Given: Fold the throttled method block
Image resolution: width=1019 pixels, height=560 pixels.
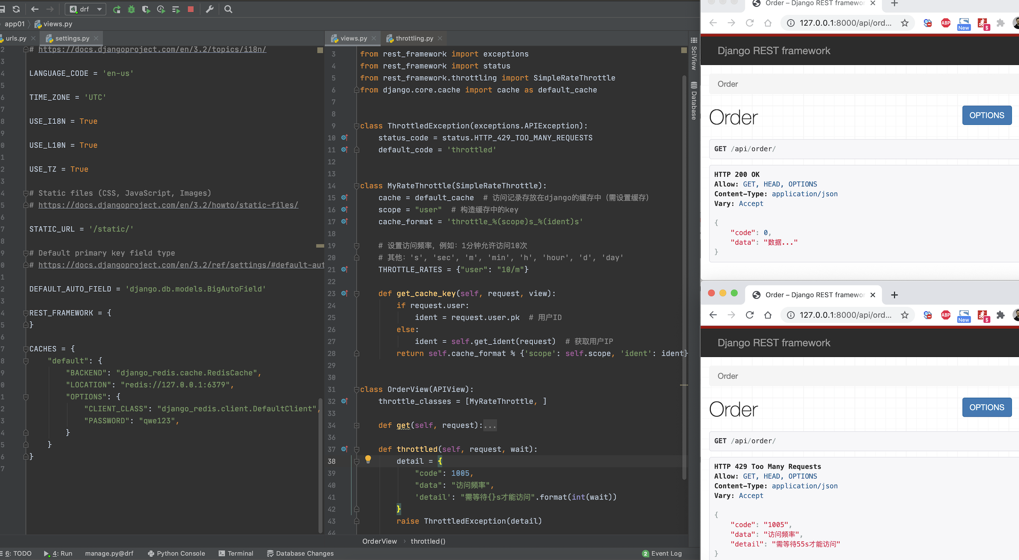Looking at the screenshot, I should tap(356, 450).
